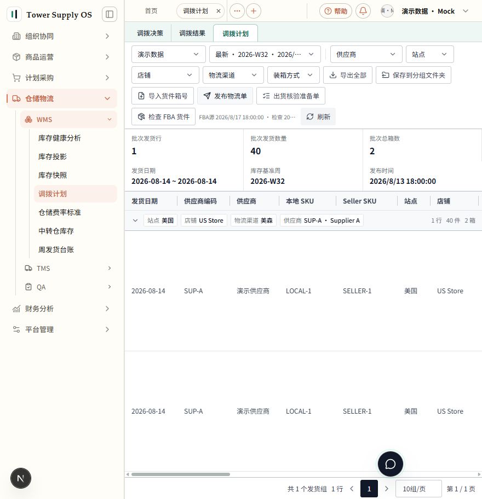Open the 10组/页 page size selector
This screenshot has height=499, width=482.
[x=418, y=489]
